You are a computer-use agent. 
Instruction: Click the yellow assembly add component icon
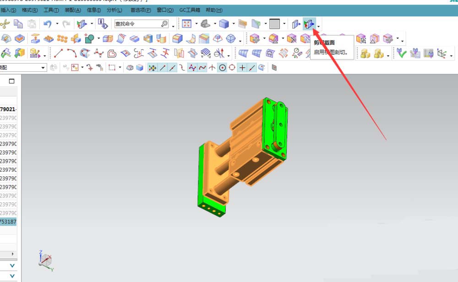[365, 54]
